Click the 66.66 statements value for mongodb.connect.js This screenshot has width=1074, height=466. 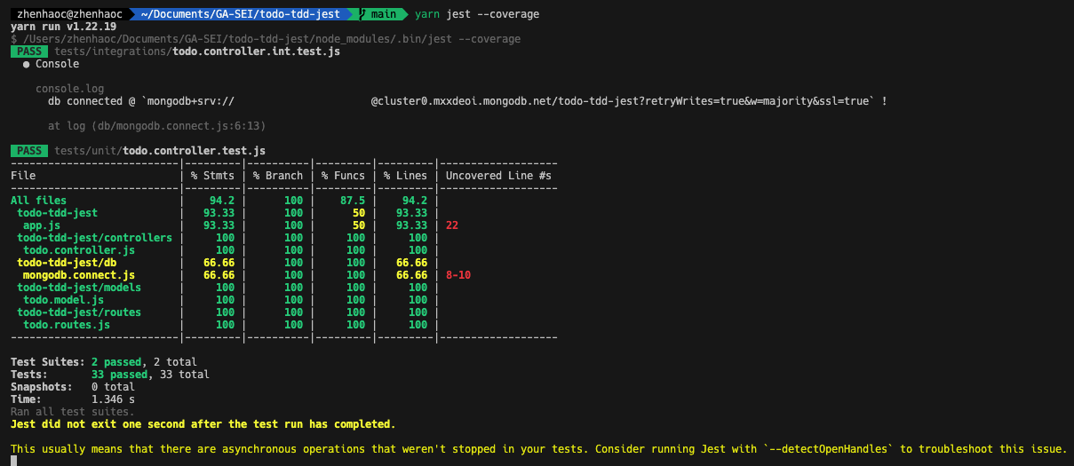219,275
